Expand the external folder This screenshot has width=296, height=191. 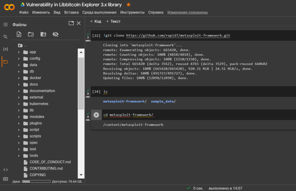tap(19, 97)
